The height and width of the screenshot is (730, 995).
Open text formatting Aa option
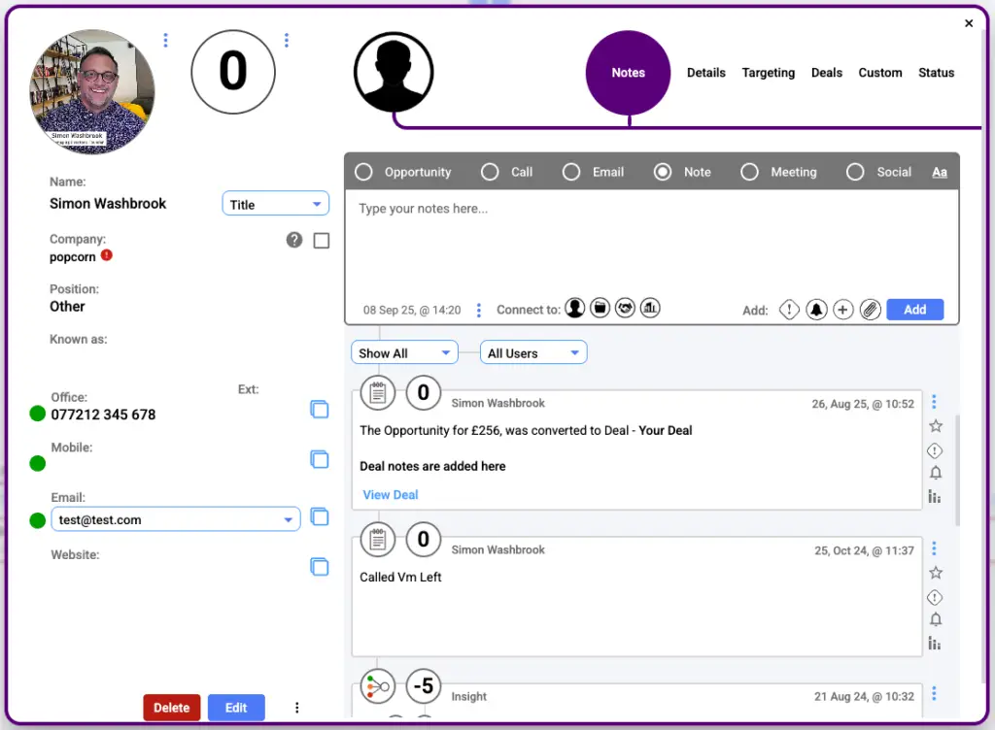pyautogui.click(x=940, y=172)
